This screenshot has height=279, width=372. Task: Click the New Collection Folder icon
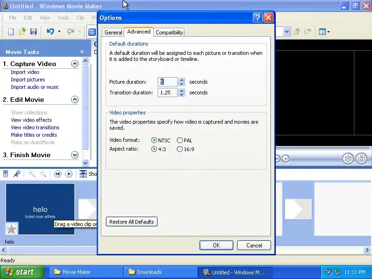point(307,32)
